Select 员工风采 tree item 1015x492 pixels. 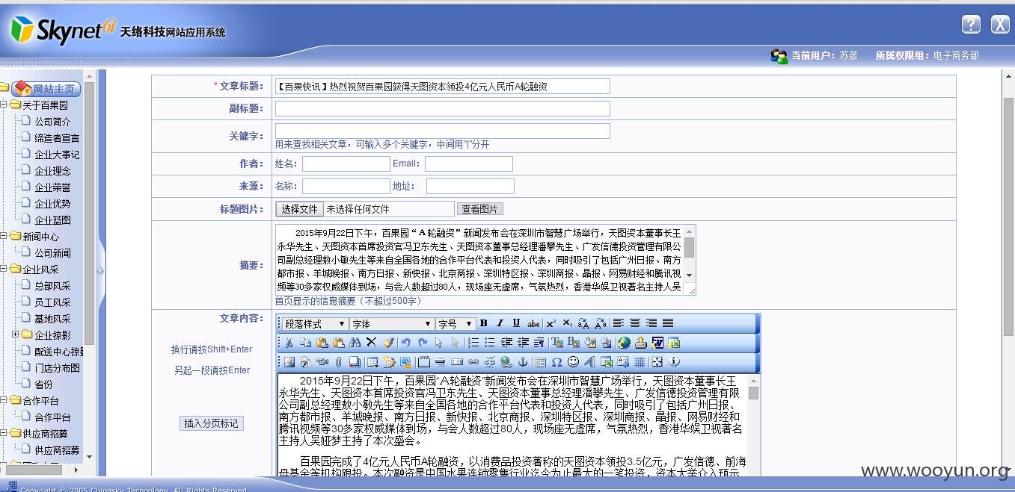(x=52, y=302)
